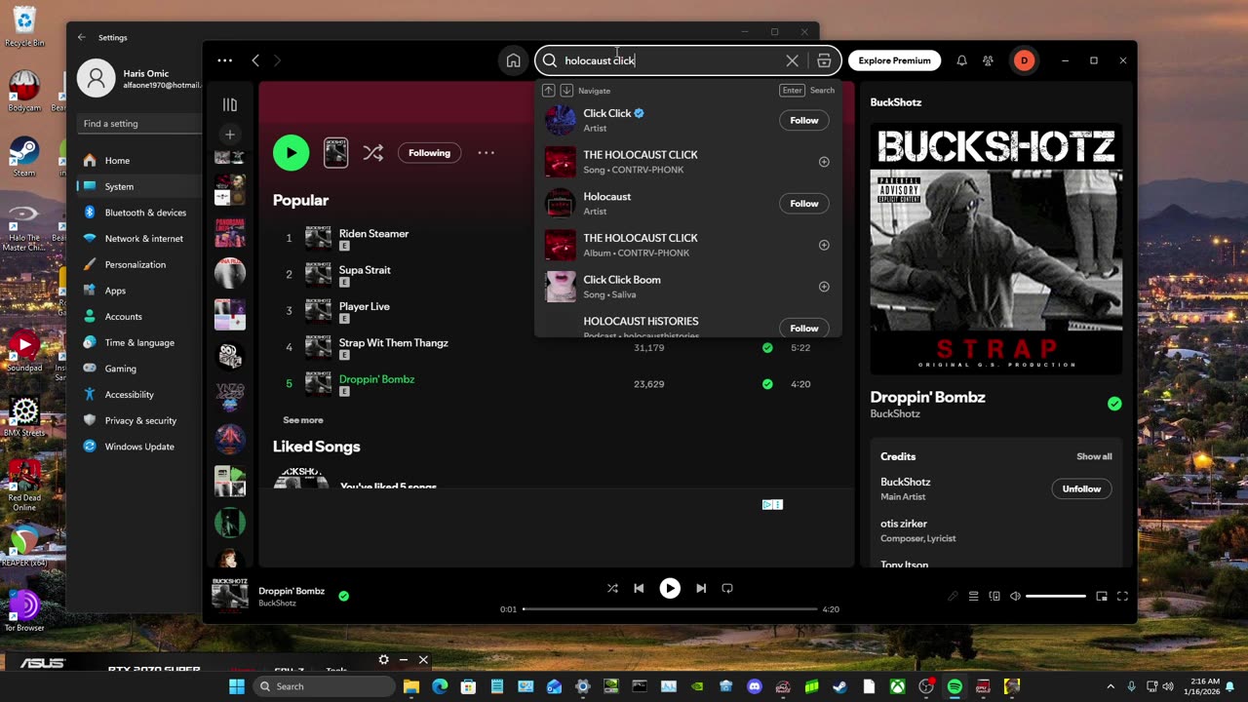
Task: Choose the Holocaust artist suggestion
Action: [687, 204]
